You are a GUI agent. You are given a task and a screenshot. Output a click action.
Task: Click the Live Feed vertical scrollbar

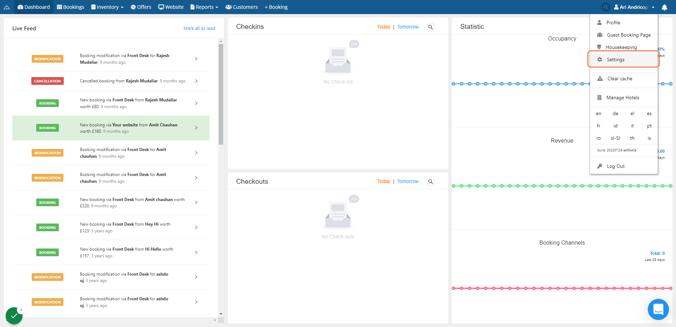221,94
